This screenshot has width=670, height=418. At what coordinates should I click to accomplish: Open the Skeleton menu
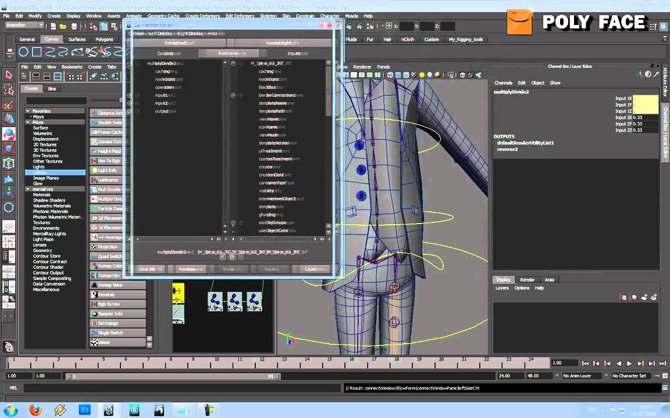268,16
